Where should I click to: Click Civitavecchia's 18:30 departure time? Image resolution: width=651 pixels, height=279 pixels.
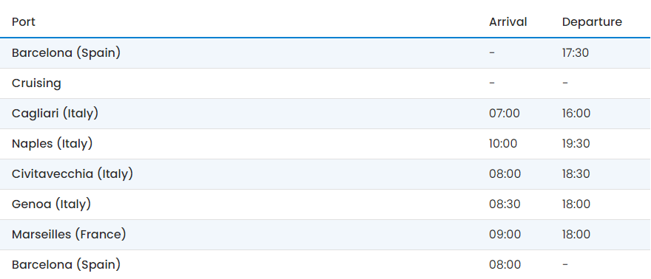point(576,174)
